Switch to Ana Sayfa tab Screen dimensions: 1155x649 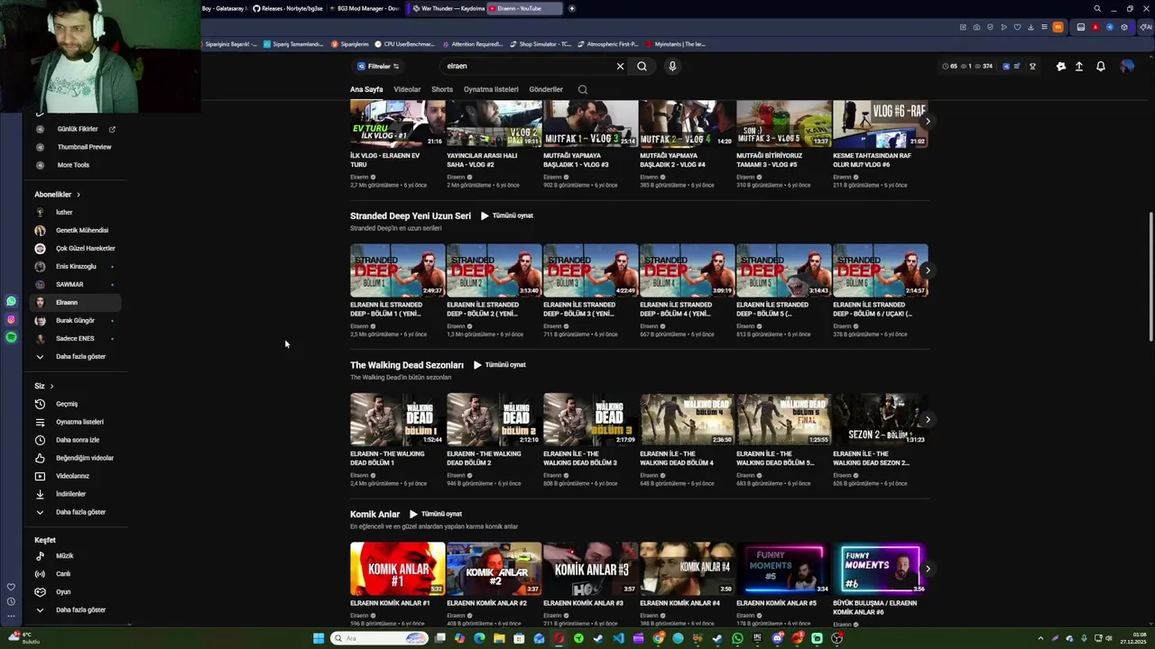[366, 89]
